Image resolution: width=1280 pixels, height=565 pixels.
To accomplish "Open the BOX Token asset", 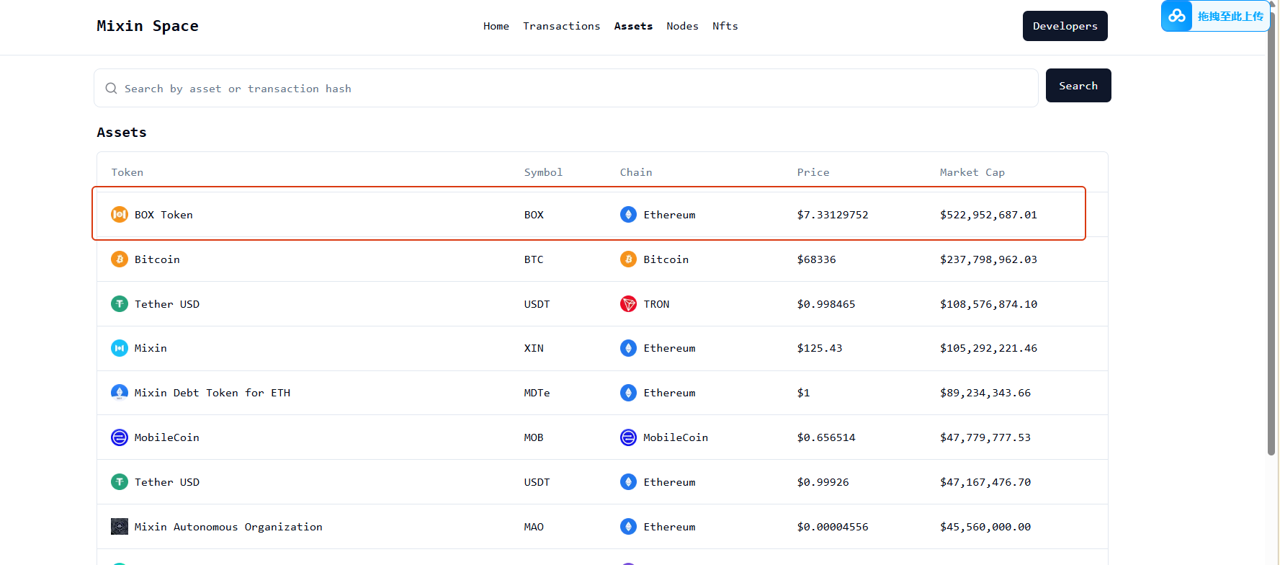I will click(164, 215).
